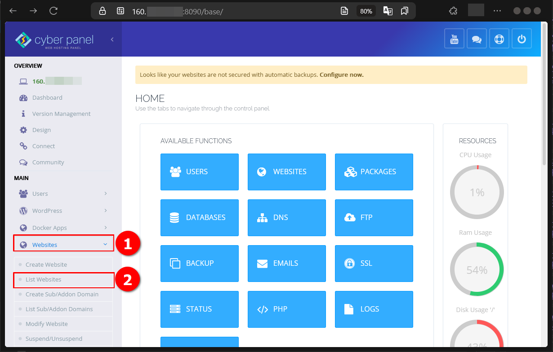Open reader view page icon
The height and width of the screenshot is (352, 553).
click(344, 11)
